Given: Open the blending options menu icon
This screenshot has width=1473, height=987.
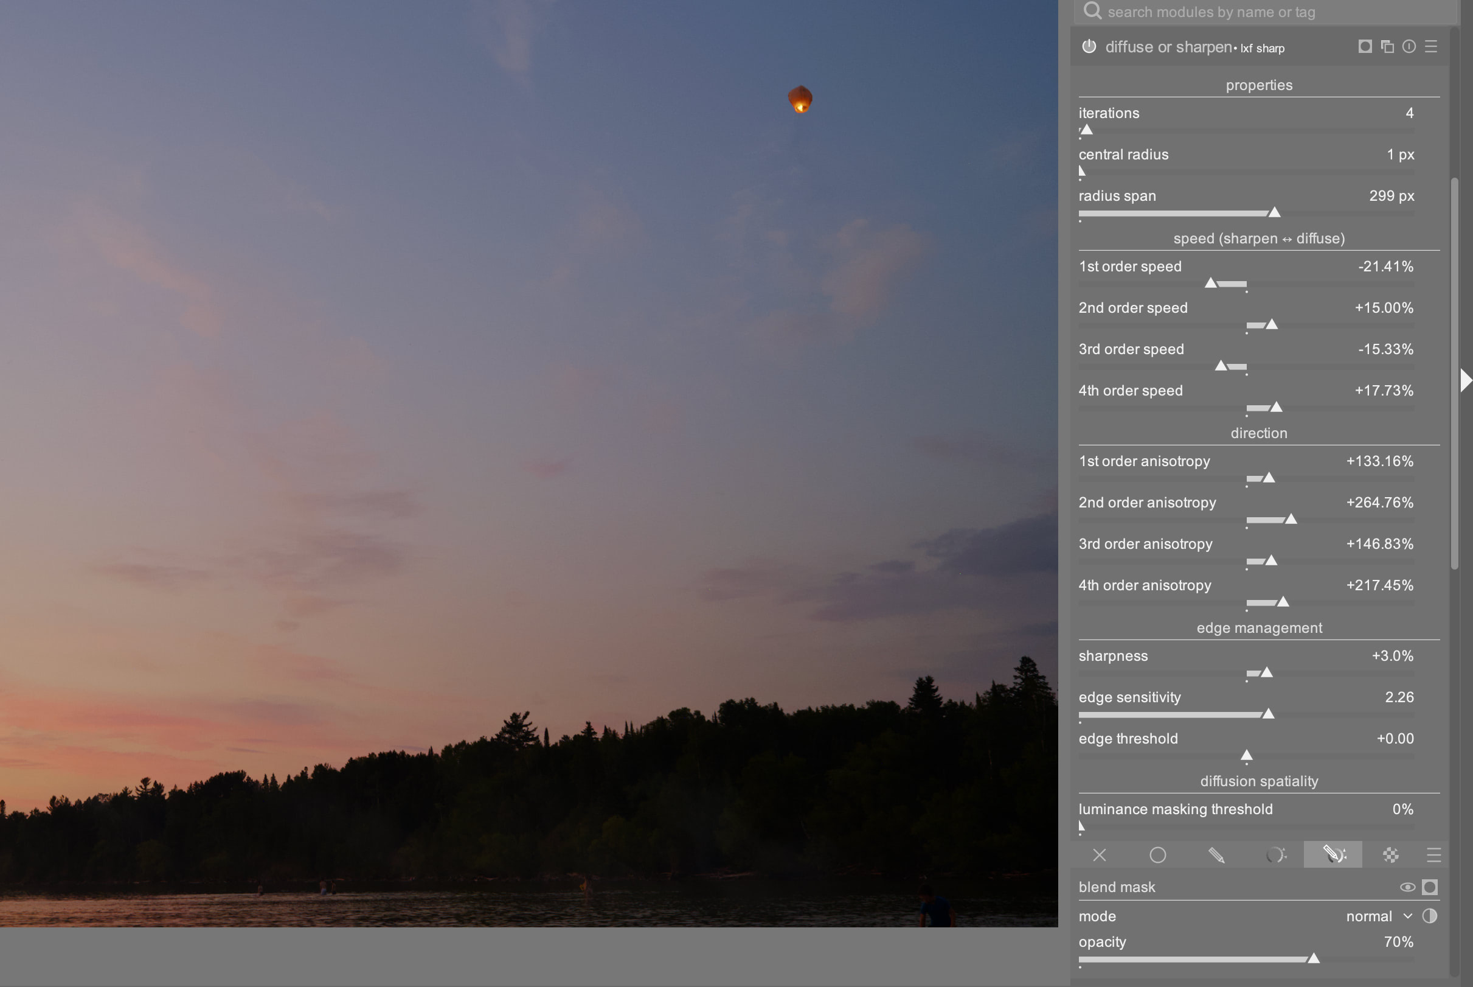Looking at the screenshot, I should point(1433,855).
